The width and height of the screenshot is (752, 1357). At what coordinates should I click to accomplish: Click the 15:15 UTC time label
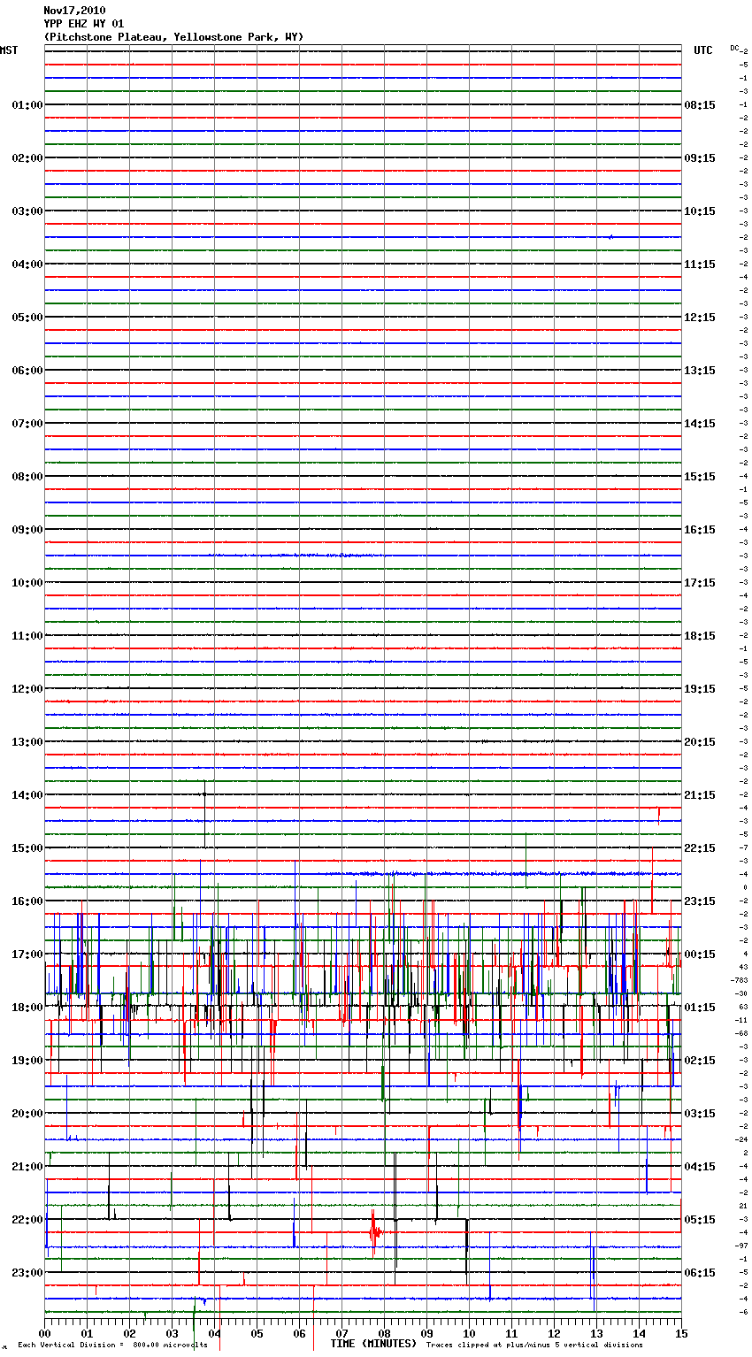coord(700,477)
